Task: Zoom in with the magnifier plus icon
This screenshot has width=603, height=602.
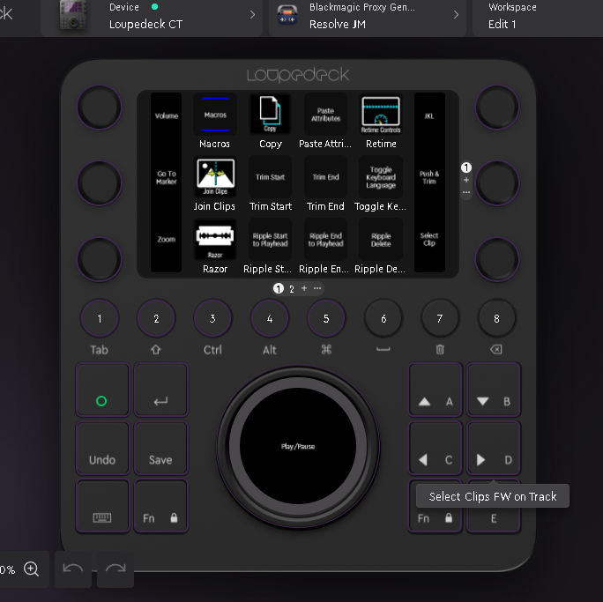Action: (x=31, y=569)
